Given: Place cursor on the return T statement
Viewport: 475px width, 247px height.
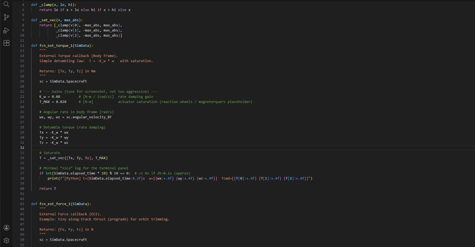Looking at the screenshot, I should pos(48,188).
